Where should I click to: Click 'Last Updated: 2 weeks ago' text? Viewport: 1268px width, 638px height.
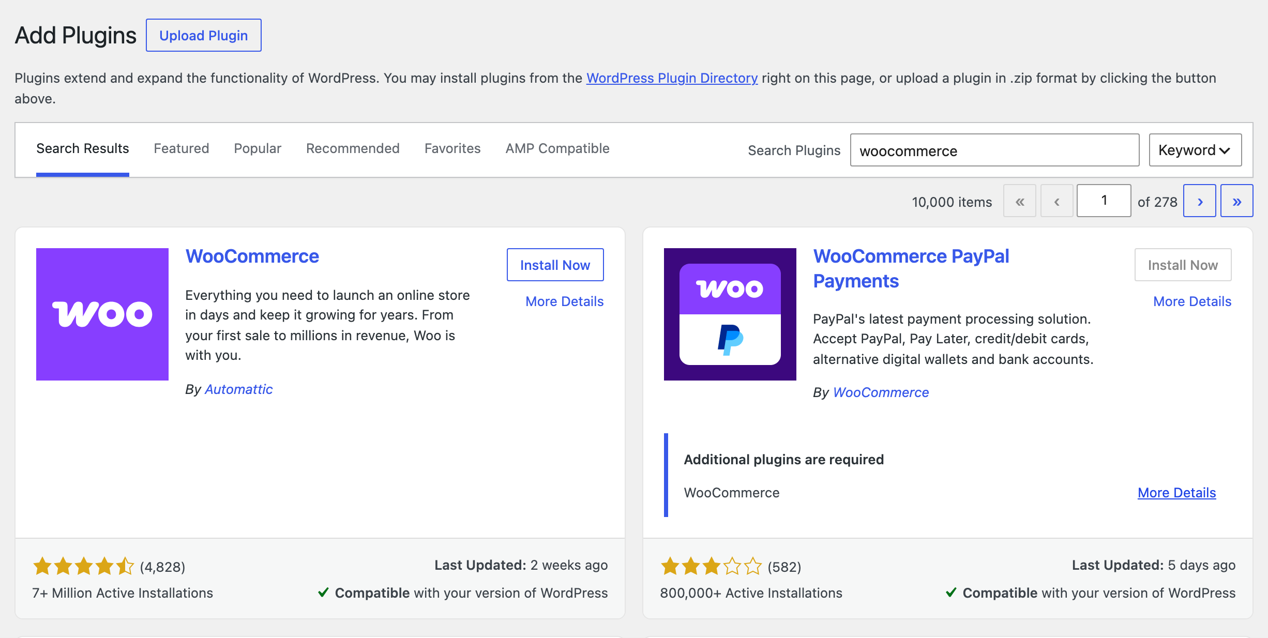521,565
